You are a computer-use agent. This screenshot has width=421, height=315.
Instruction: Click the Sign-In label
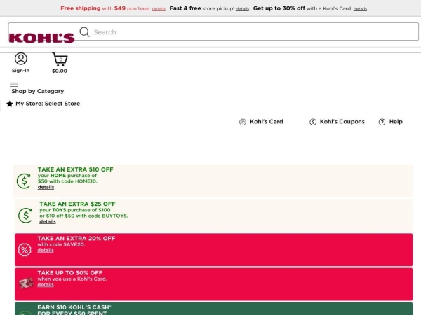pyautogui.click(x=20, y=71)
